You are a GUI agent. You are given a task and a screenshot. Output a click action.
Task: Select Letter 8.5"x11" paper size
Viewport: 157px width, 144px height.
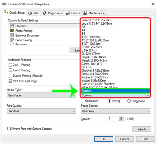[x=97, y=20]
